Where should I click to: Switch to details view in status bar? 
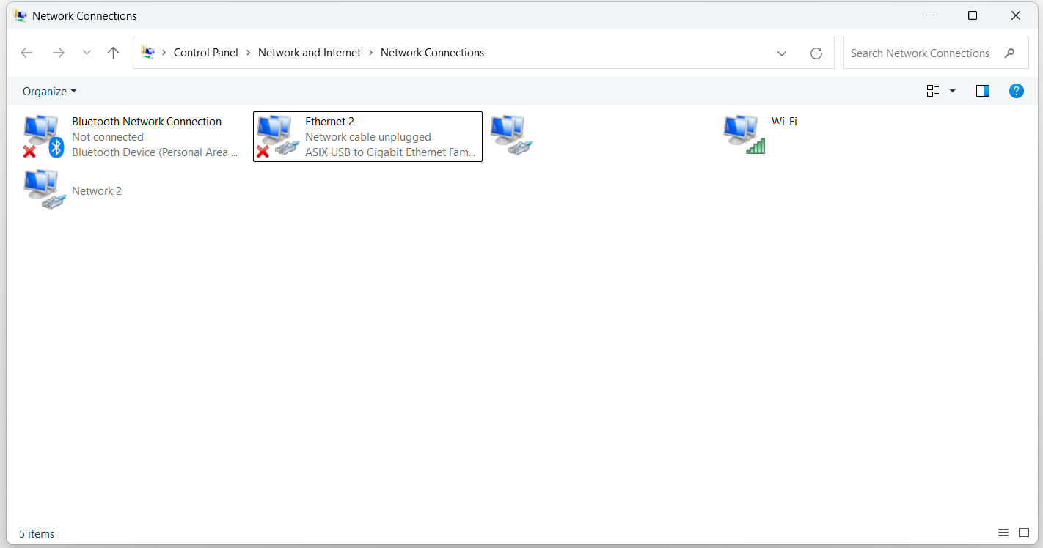pyautogui.click(x=1003, y=533)
